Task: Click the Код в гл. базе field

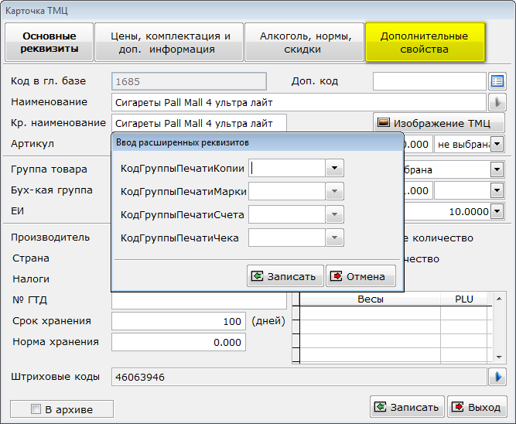Action: (x=189, y=81)
